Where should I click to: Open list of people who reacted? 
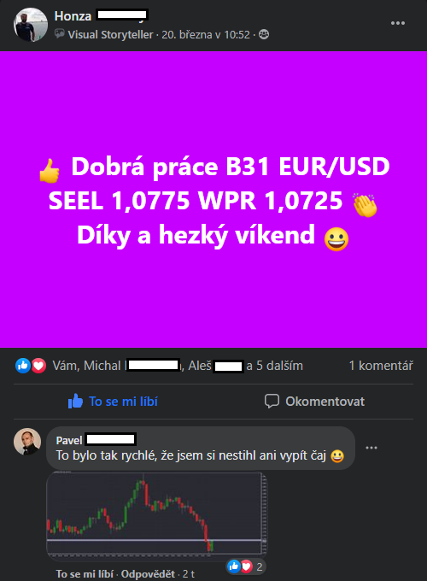click(x=178, y=366)
